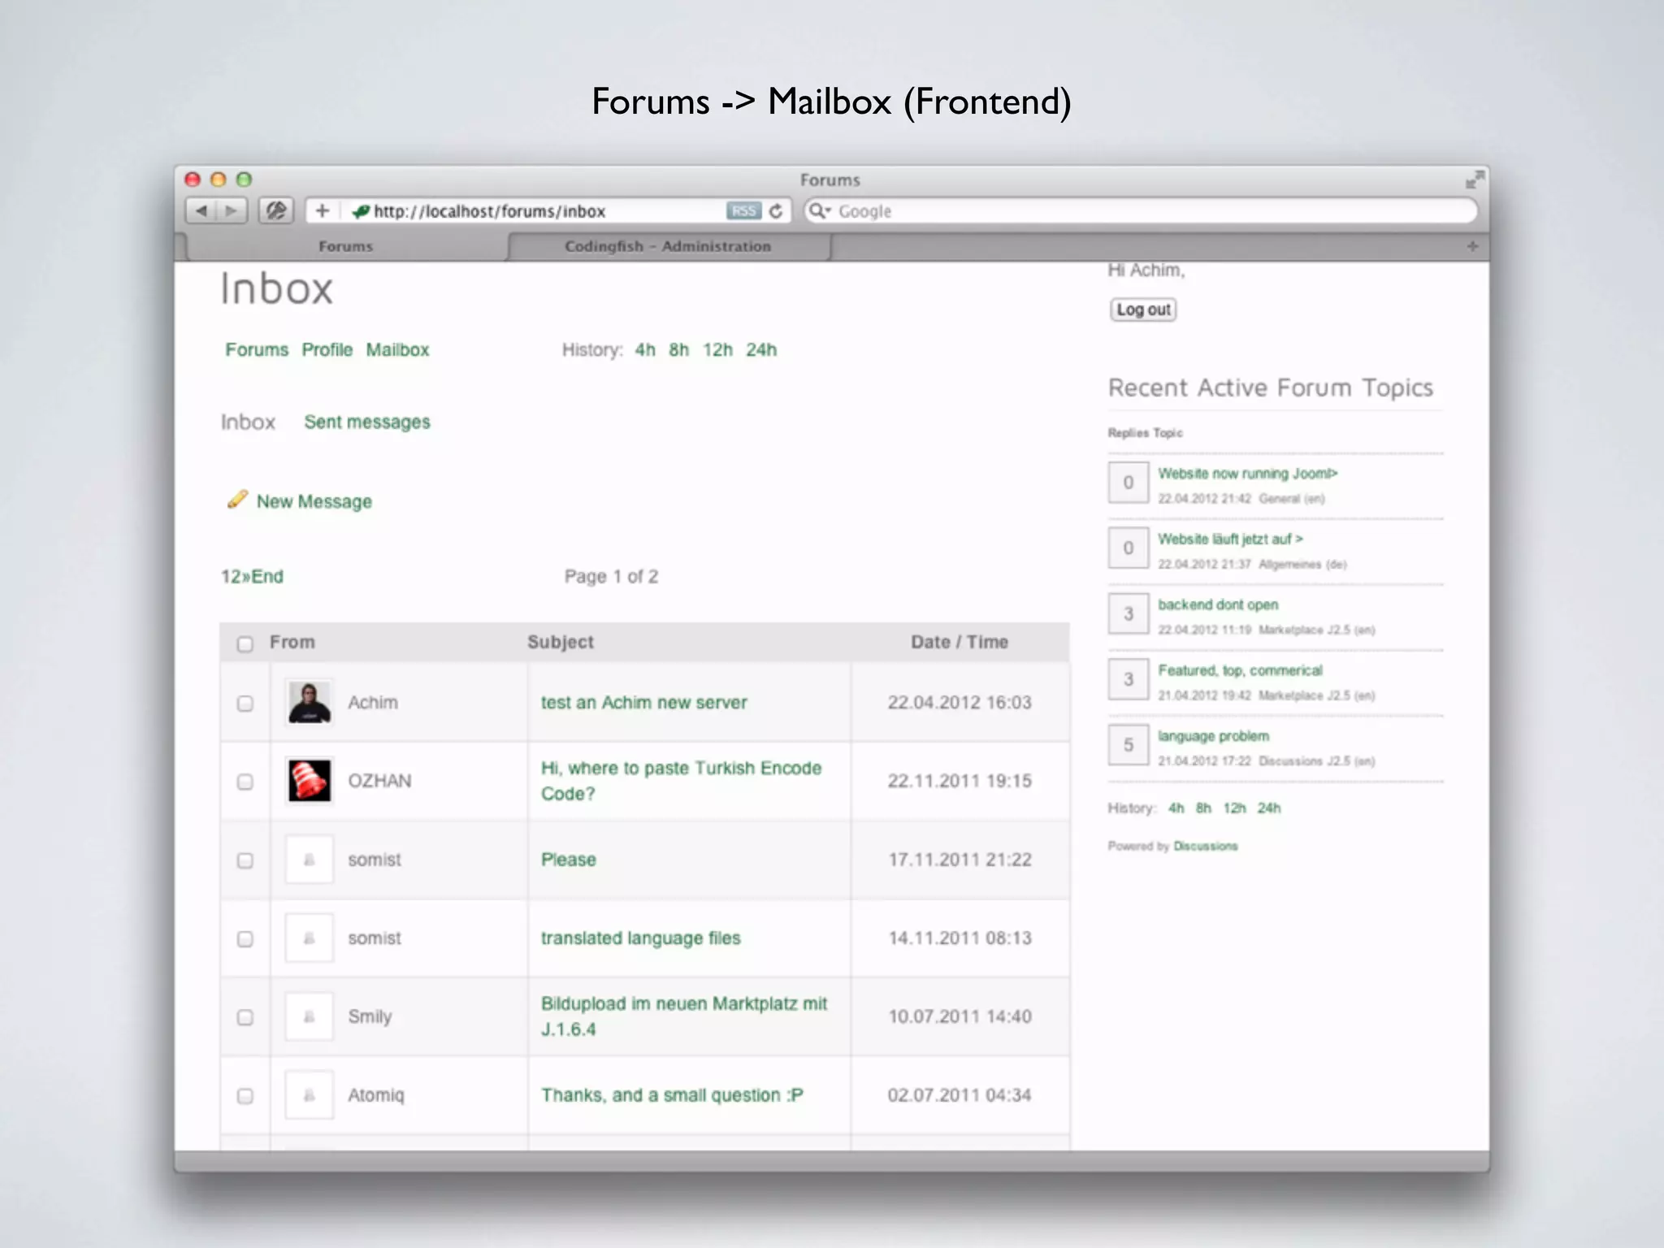Viewport: 1664px width, 1248px height.
Task: Open OZHAN's avatar image
Action: coord(310,781)
